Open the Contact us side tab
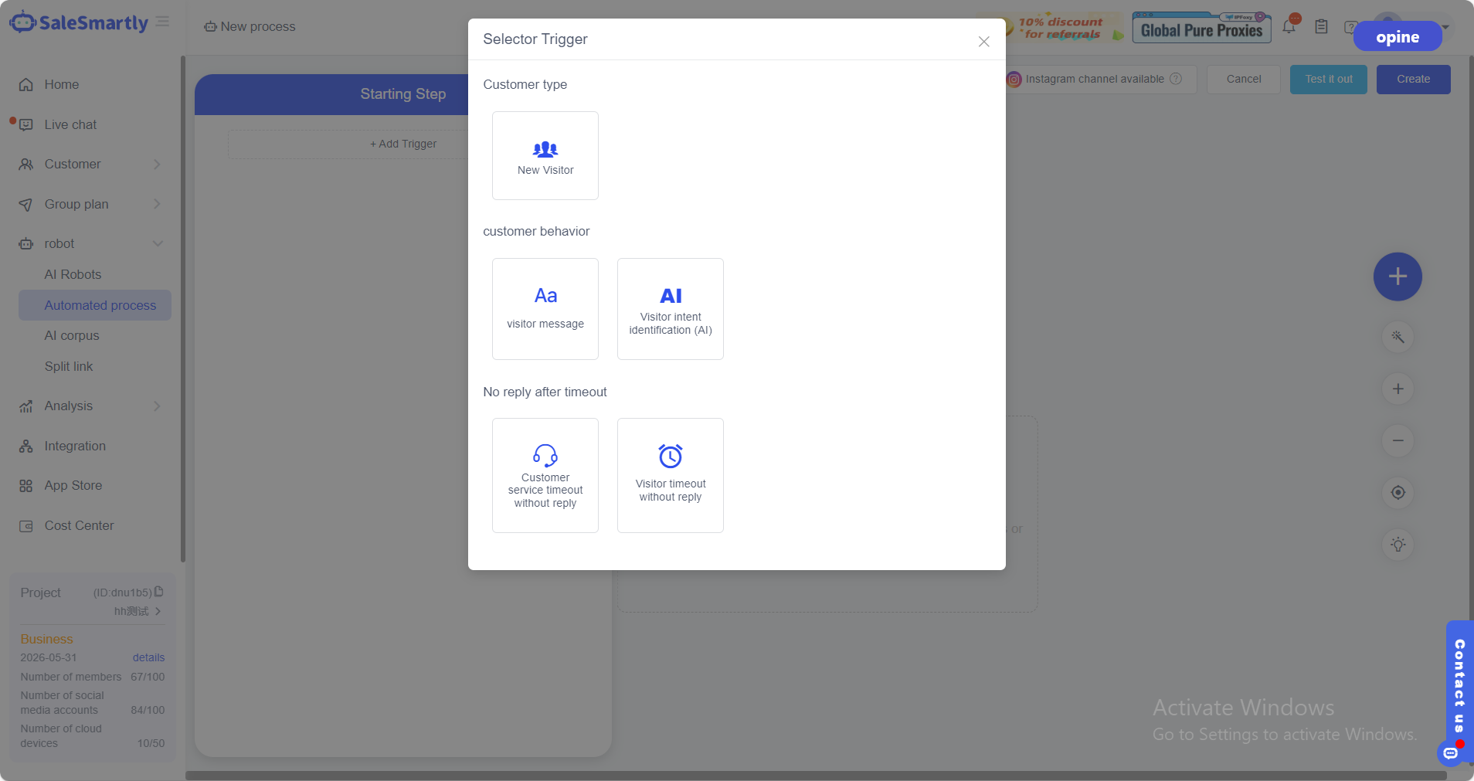 1459,684
